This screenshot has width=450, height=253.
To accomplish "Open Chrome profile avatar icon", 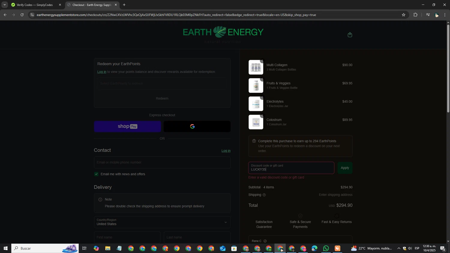I will coord(436,15).
